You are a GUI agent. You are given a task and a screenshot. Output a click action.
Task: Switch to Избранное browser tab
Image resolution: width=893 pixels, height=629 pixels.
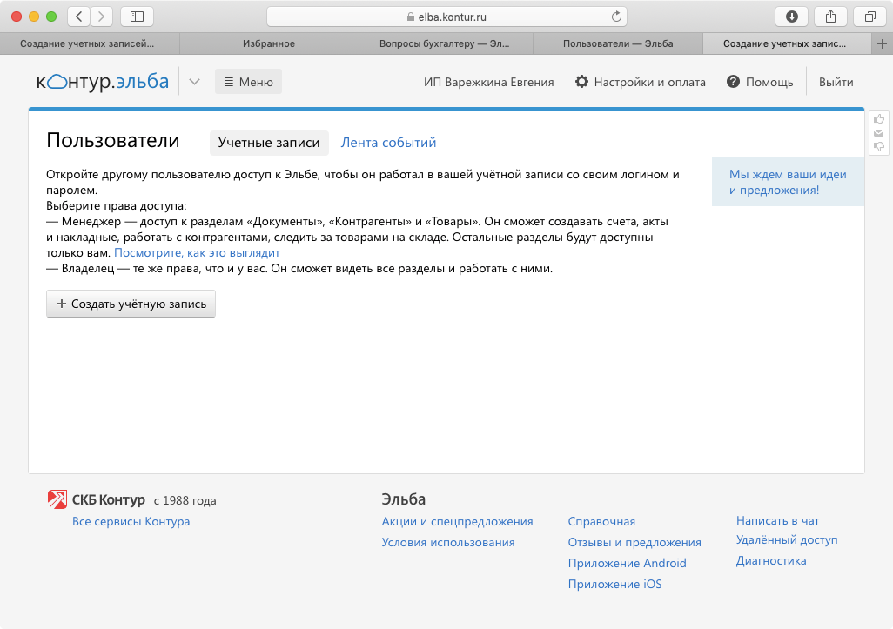tap(269, 43)
